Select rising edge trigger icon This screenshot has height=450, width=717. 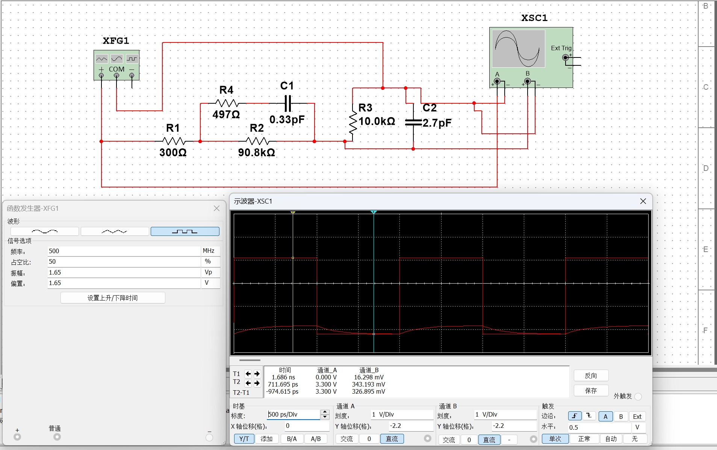click(x=575, y=416)
